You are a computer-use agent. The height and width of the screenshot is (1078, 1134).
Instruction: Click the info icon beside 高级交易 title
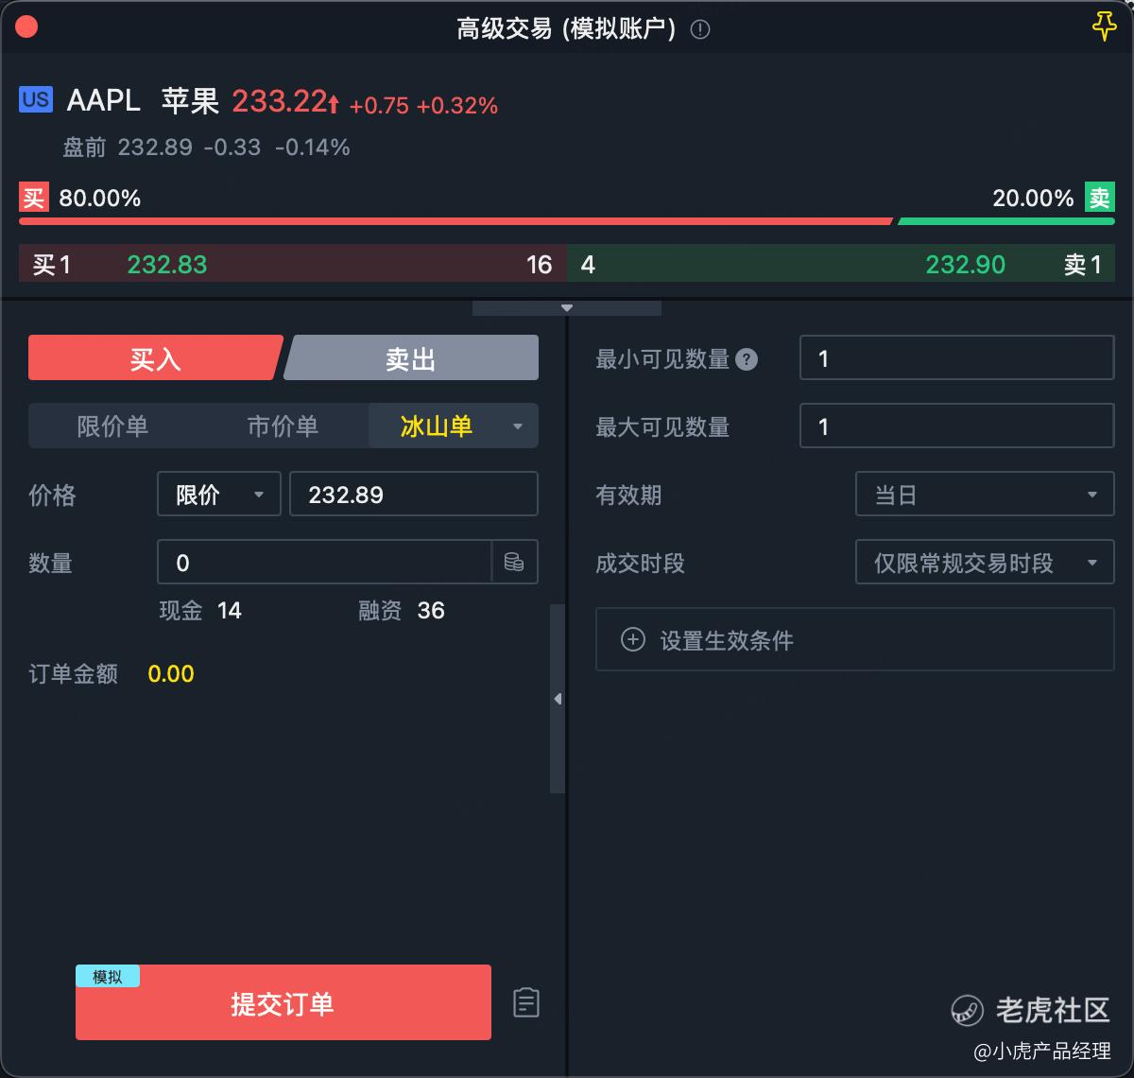[700, 29]
